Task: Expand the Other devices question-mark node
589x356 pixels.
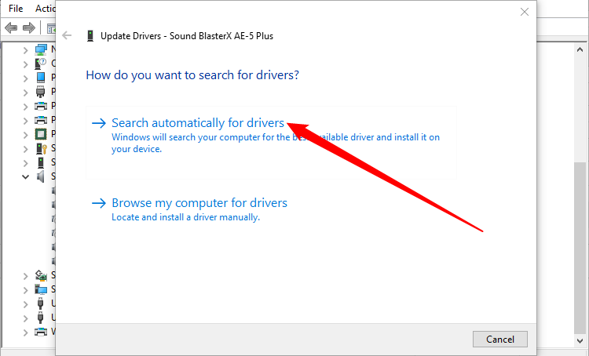Action: [x=25, y=64]
